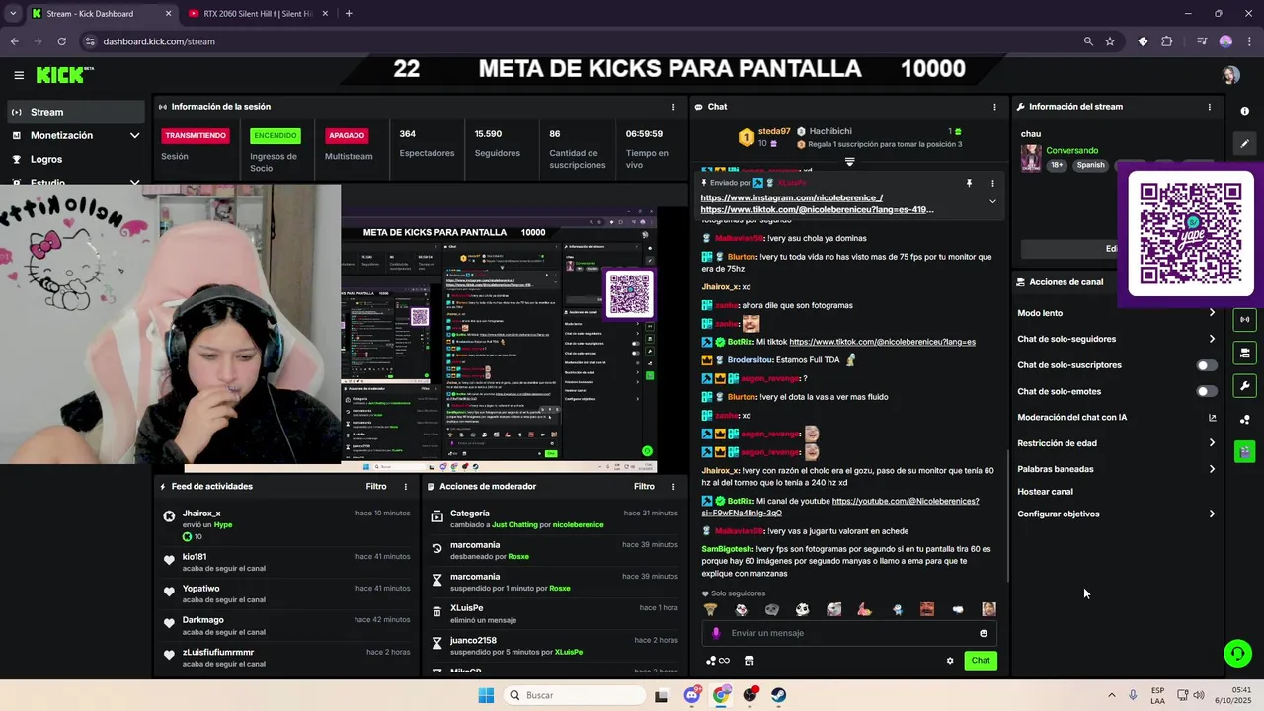
Task: Click the Windows Start button
Action: click(x=486, y=695)
